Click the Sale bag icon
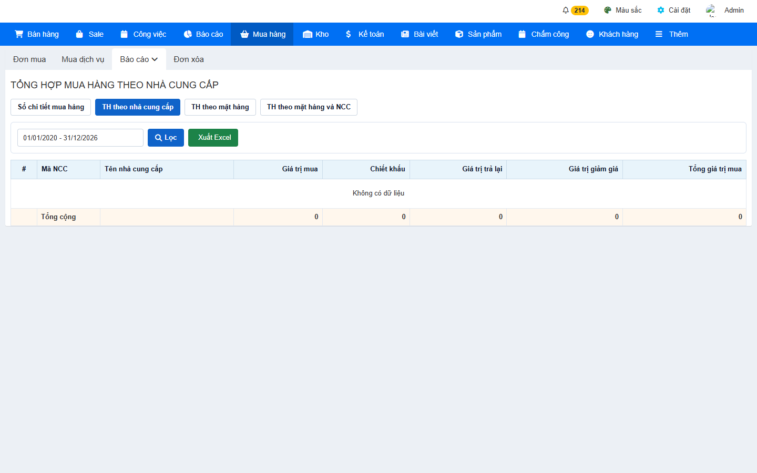Image resolution: width=757 pixels, height=473 pixels. 79,34
